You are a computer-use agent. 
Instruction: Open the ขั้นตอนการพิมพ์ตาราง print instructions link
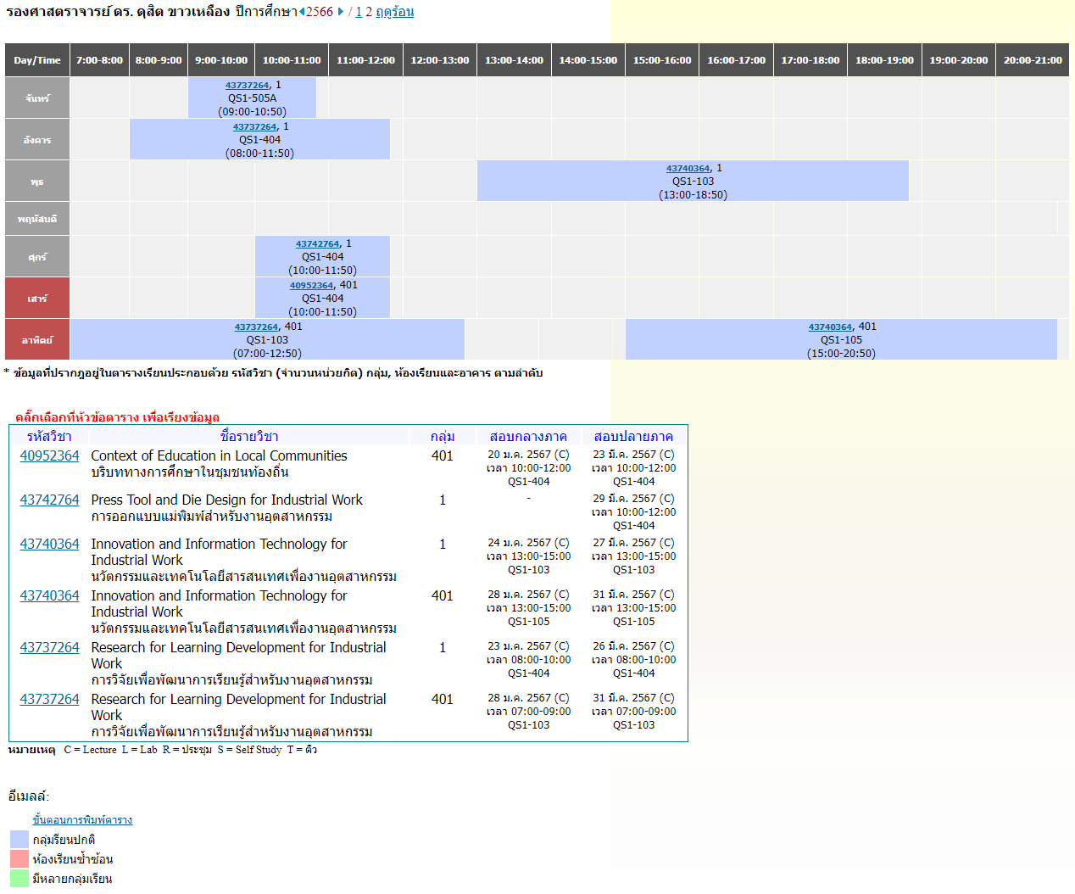click(82, 820)
